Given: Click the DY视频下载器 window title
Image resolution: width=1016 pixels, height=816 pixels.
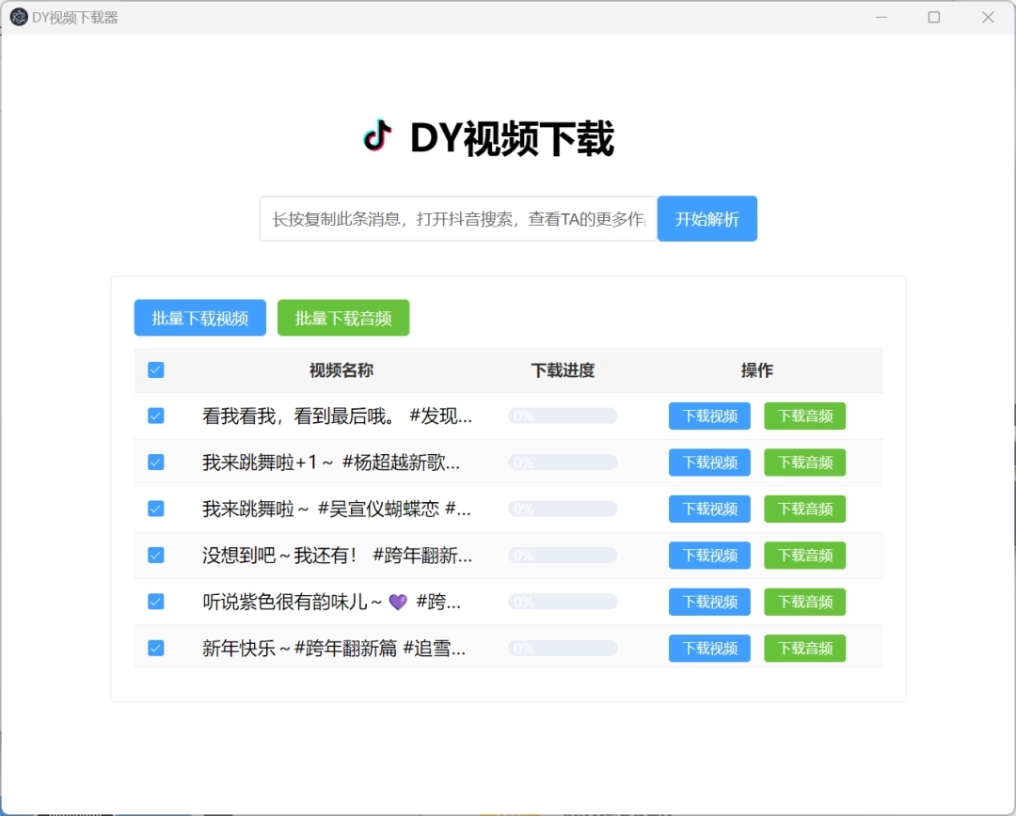Looking at the screenshot, I should [75, 18].
